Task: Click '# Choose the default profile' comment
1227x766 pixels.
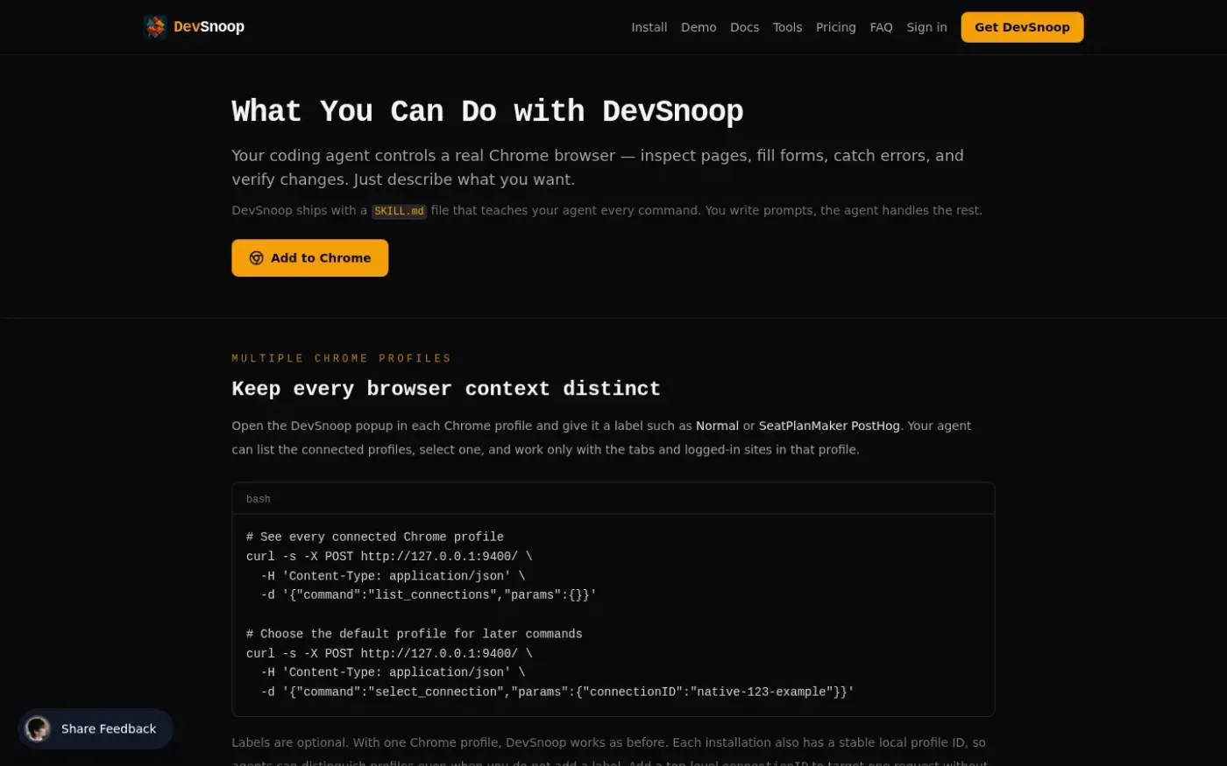Action: tap(415, 634)
